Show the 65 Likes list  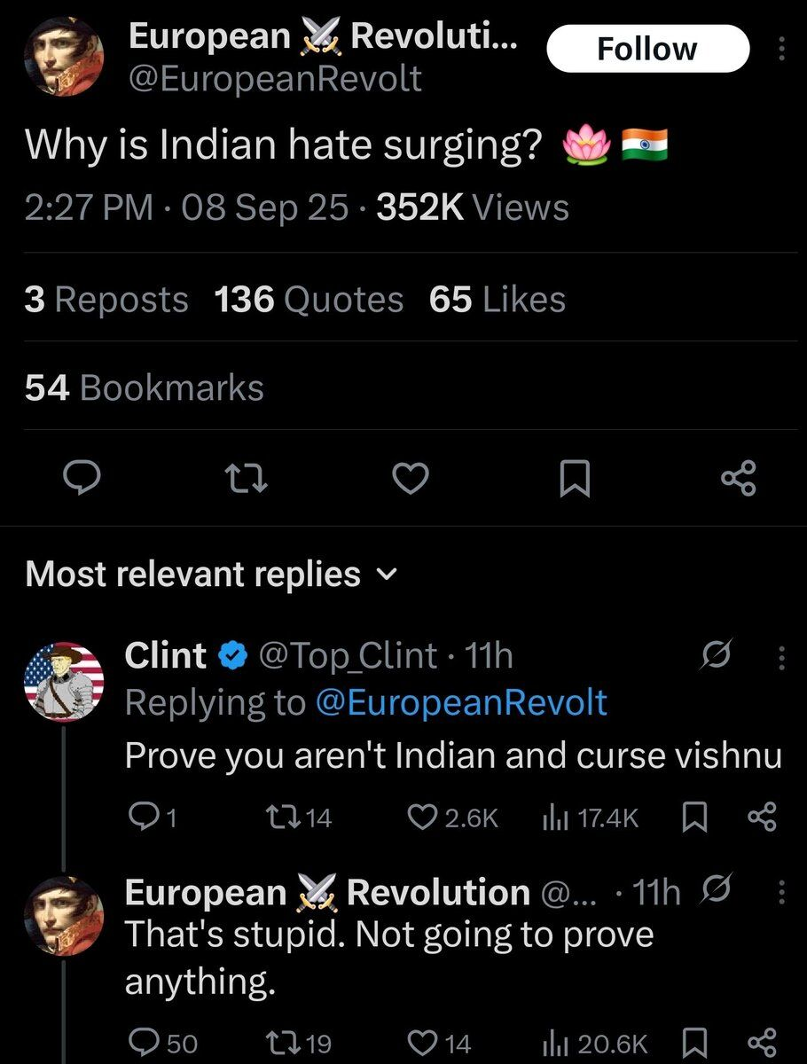coord(497,300)
